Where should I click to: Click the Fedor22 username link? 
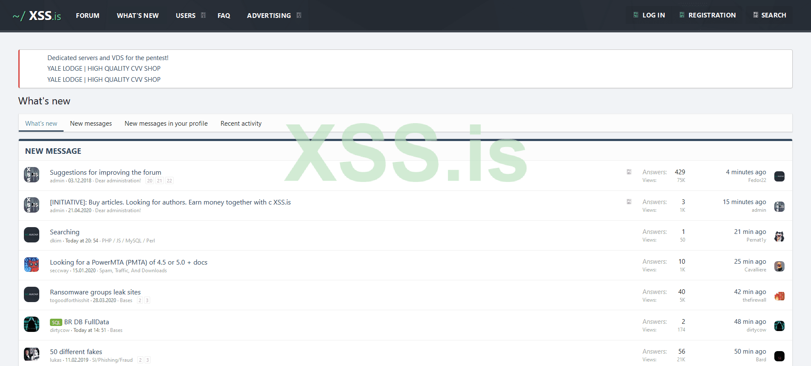click(x=757, y=180)
